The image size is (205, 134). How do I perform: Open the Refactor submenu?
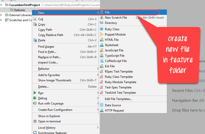[x=44, y=69]
